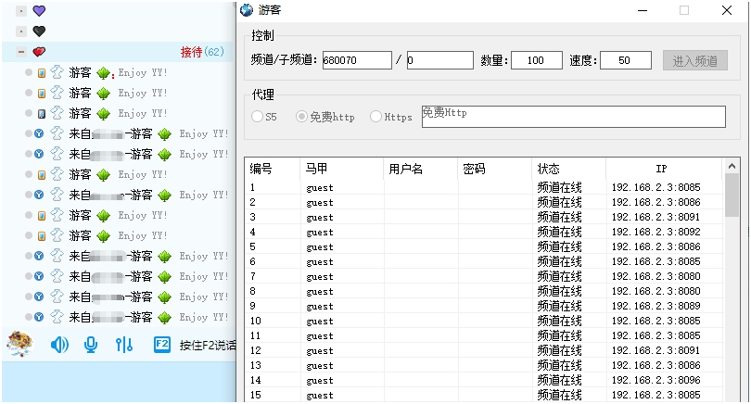Collapse the 接待 channel group
751x404 pixels.
21,52
